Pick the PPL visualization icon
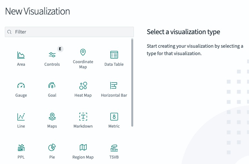Screen dimensions: 249x164 coord(21,148)
